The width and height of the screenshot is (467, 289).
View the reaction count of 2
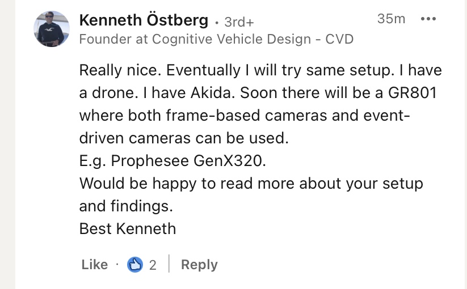[x=153, y=265]
